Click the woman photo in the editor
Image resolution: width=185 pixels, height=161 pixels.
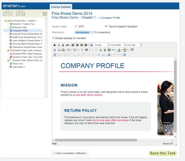[x=166, y=108]
